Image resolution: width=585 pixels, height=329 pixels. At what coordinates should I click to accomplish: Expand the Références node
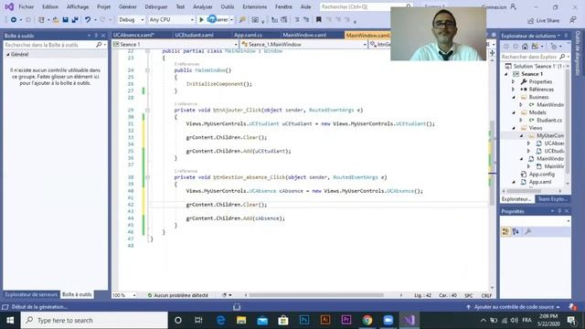[514, 90]
